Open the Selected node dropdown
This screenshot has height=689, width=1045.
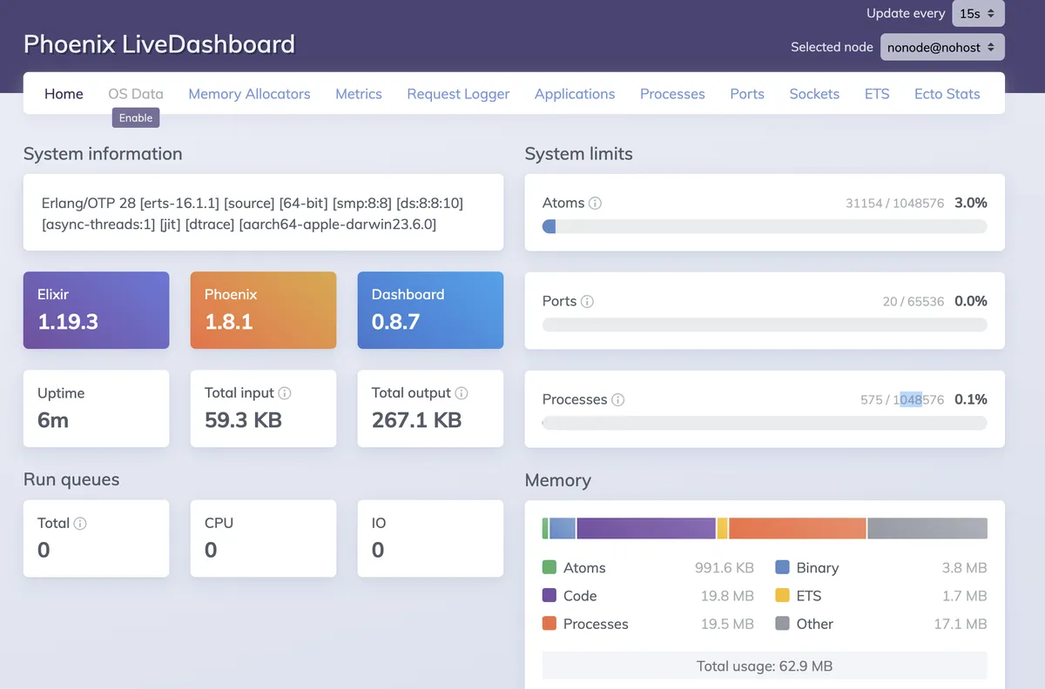click(x=942, y=47)
